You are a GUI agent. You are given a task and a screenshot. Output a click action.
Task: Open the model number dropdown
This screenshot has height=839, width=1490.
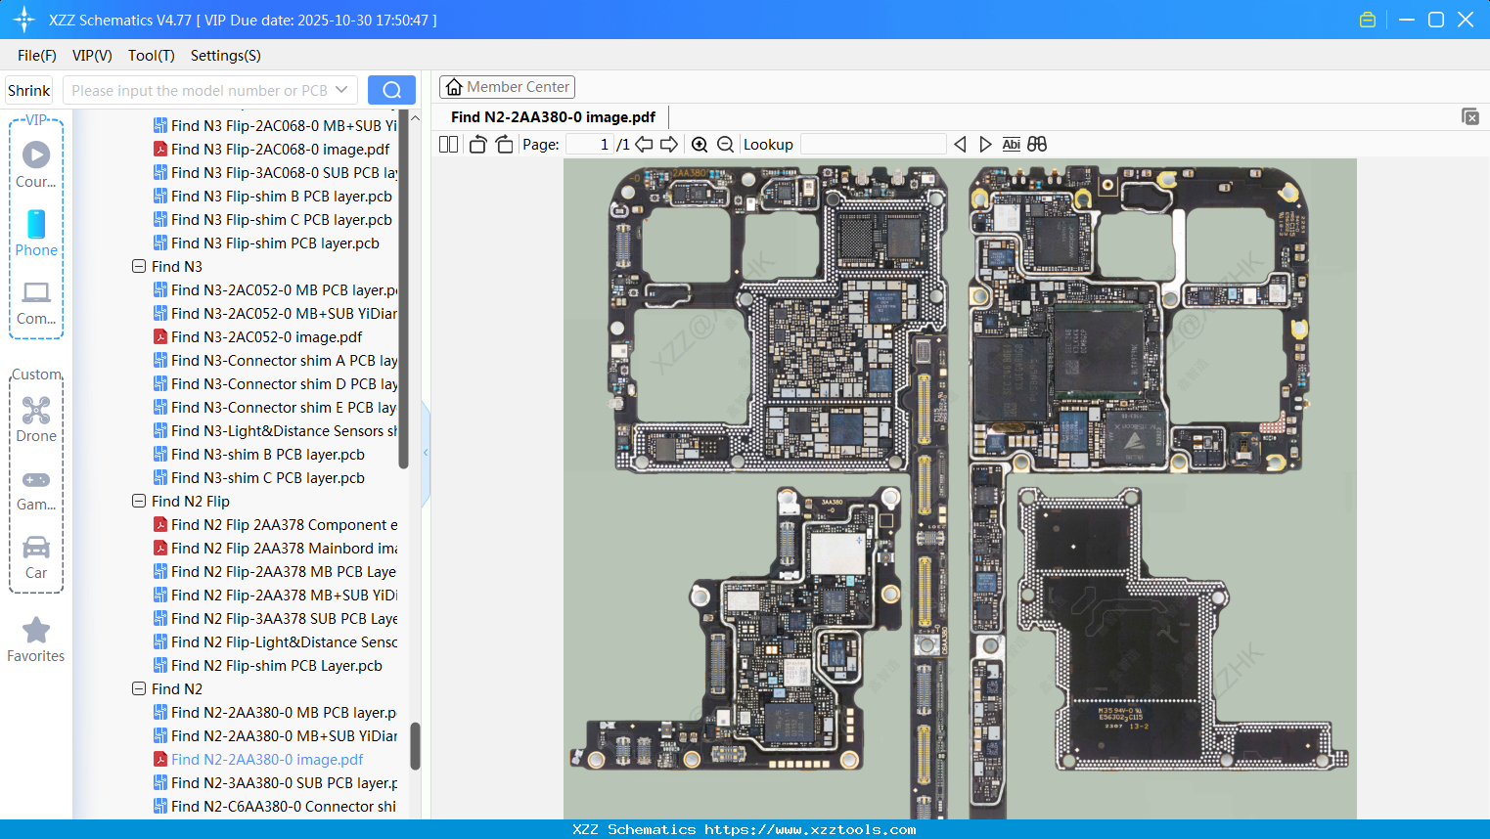pos(341,90)
